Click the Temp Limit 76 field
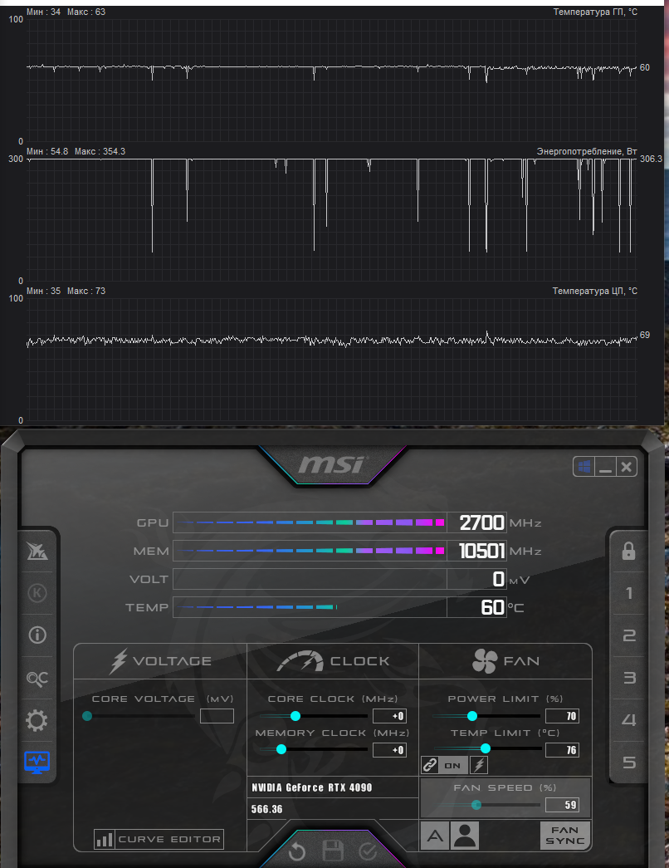Screen dimensions: 669x868 point(562,750)
